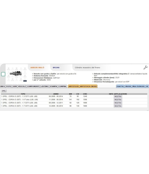149x174 pixels.
Task: Click the 'per n° articolo: 6263' spec
Action: tap(42, 80)
